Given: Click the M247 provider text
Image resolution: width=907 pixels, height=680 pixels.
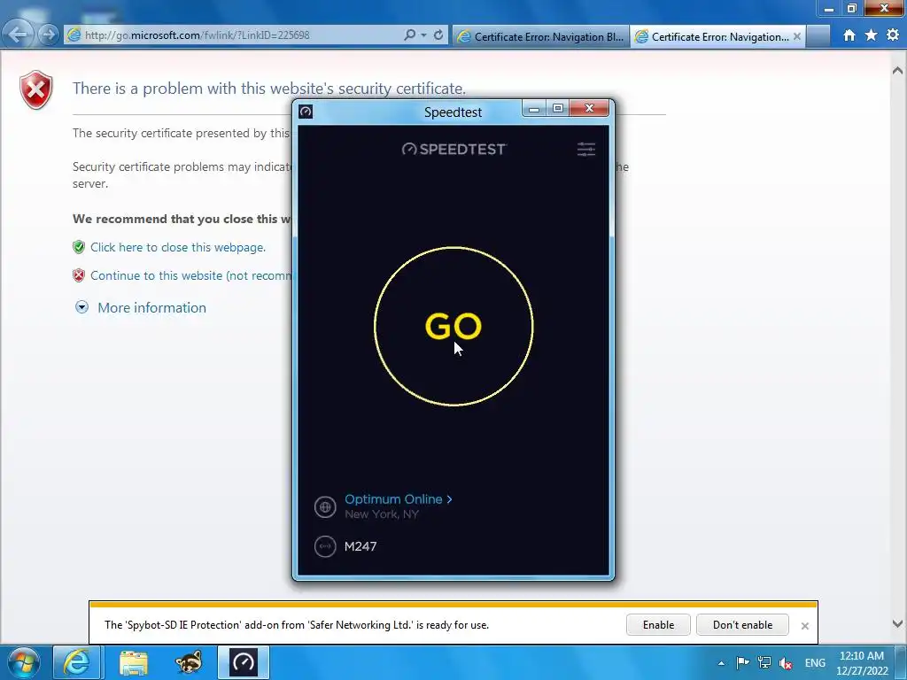Looking at the screenshot, I should (x=360, y=546).
